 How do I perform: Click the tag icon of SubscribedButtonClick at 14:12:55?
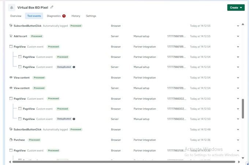(x=11, y=26)
